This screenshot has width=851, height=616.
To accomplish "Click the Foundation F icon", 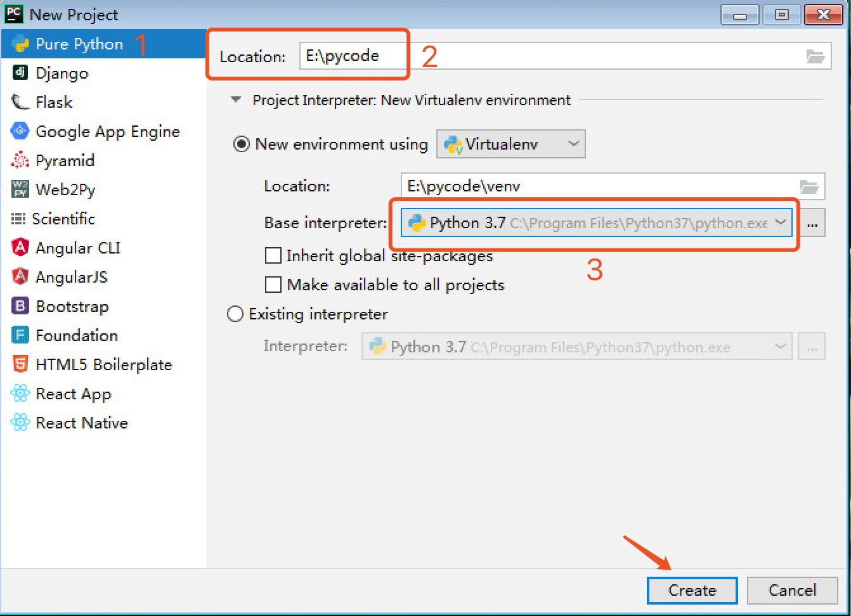I will [20, 335].
